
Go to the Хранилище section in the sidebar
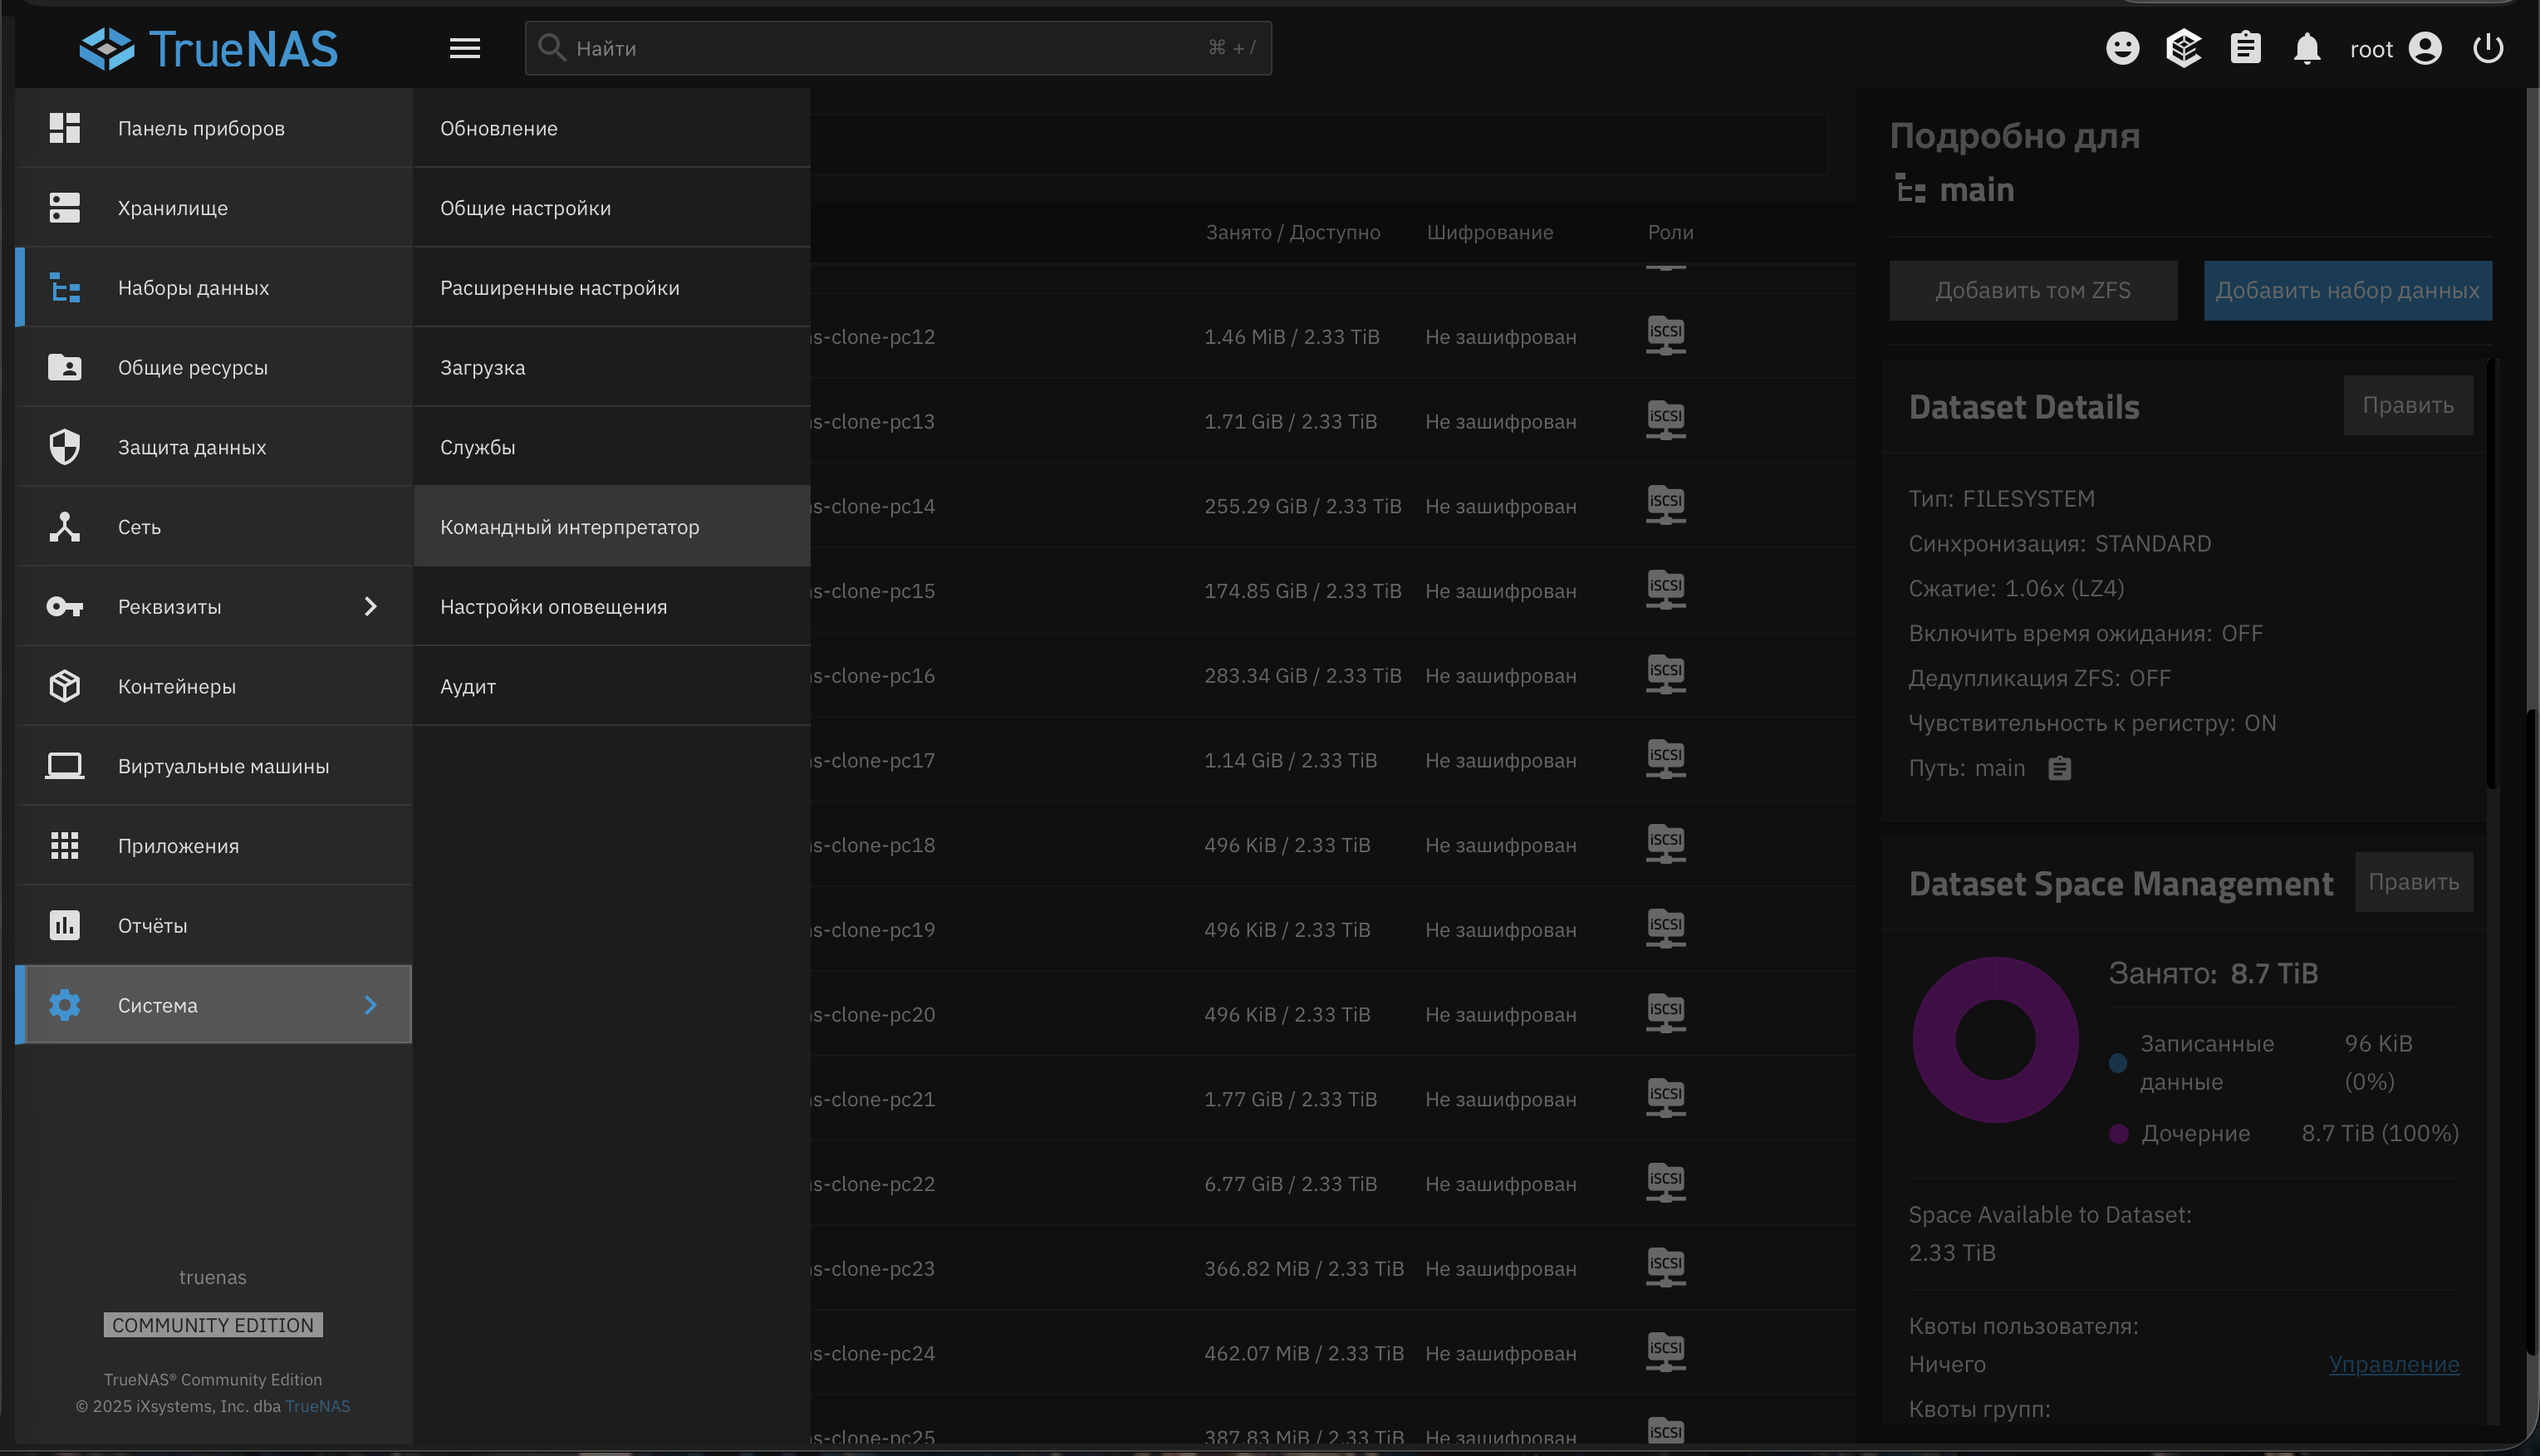coord(173,208)
